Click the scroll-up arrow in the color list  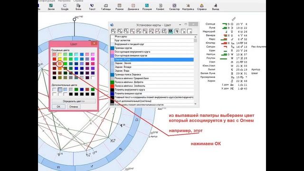pos(195,37)
